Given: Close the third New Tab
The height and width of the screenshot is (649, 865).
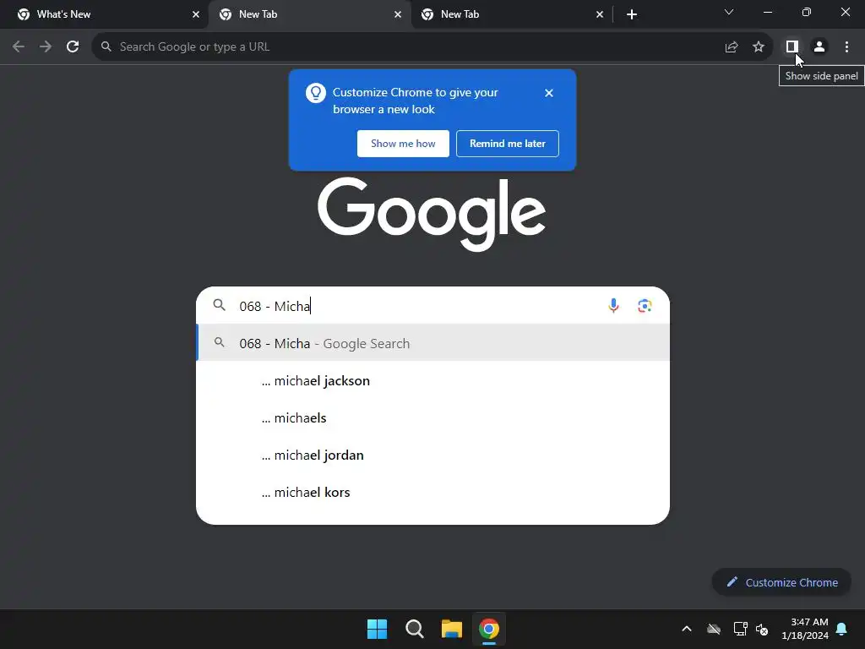Looking at the screenshot, I should pyautogui.click(x=600, y=14).
